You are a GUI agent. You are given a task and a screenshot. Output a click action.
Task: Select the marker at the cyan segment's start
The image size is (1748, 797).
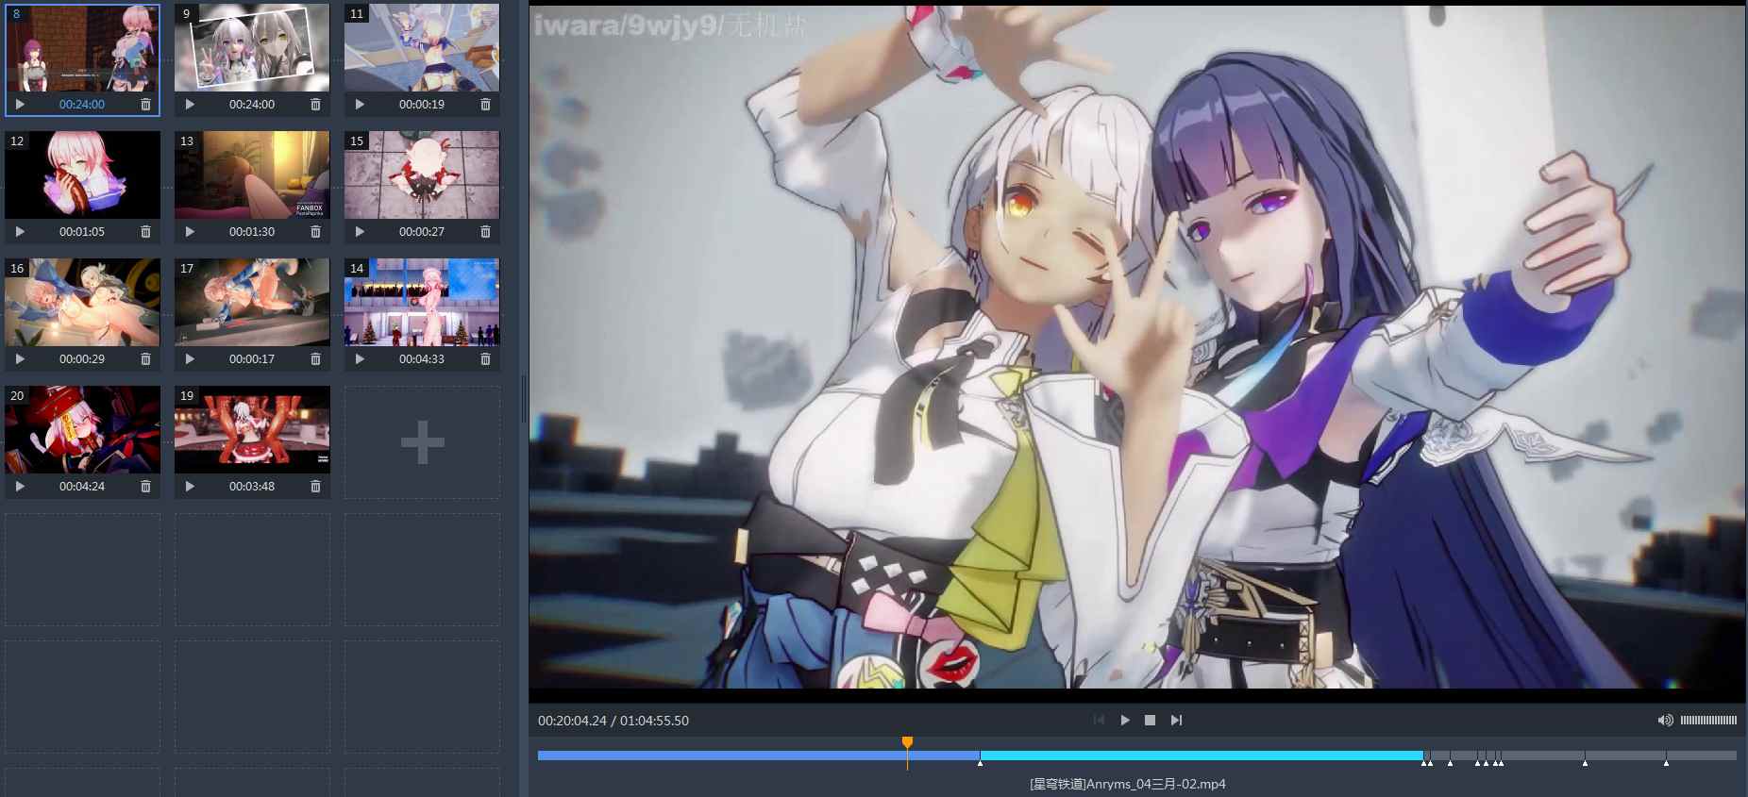[x=981, y=762]
